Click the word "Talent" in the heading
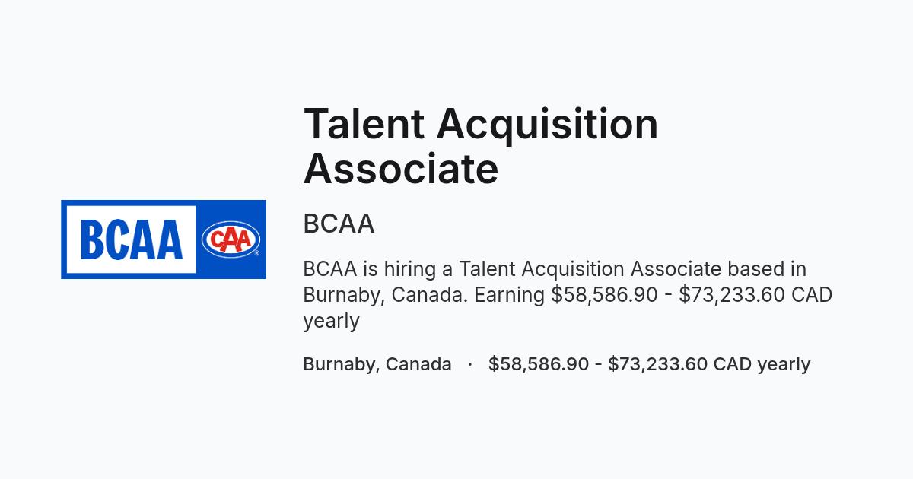Screen dimensions: 913x479 click(364, 123)
